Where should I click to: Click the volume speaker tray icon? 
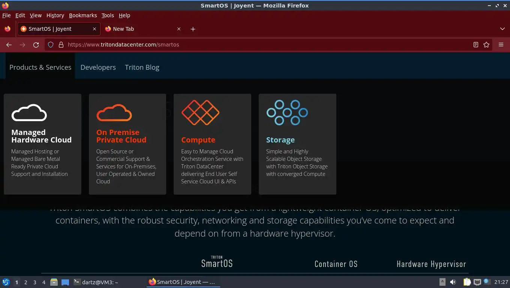(x=453, y=282)
